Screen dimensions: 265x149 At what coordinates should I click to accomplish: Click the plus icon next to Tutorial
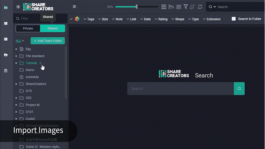coord(40,63)
